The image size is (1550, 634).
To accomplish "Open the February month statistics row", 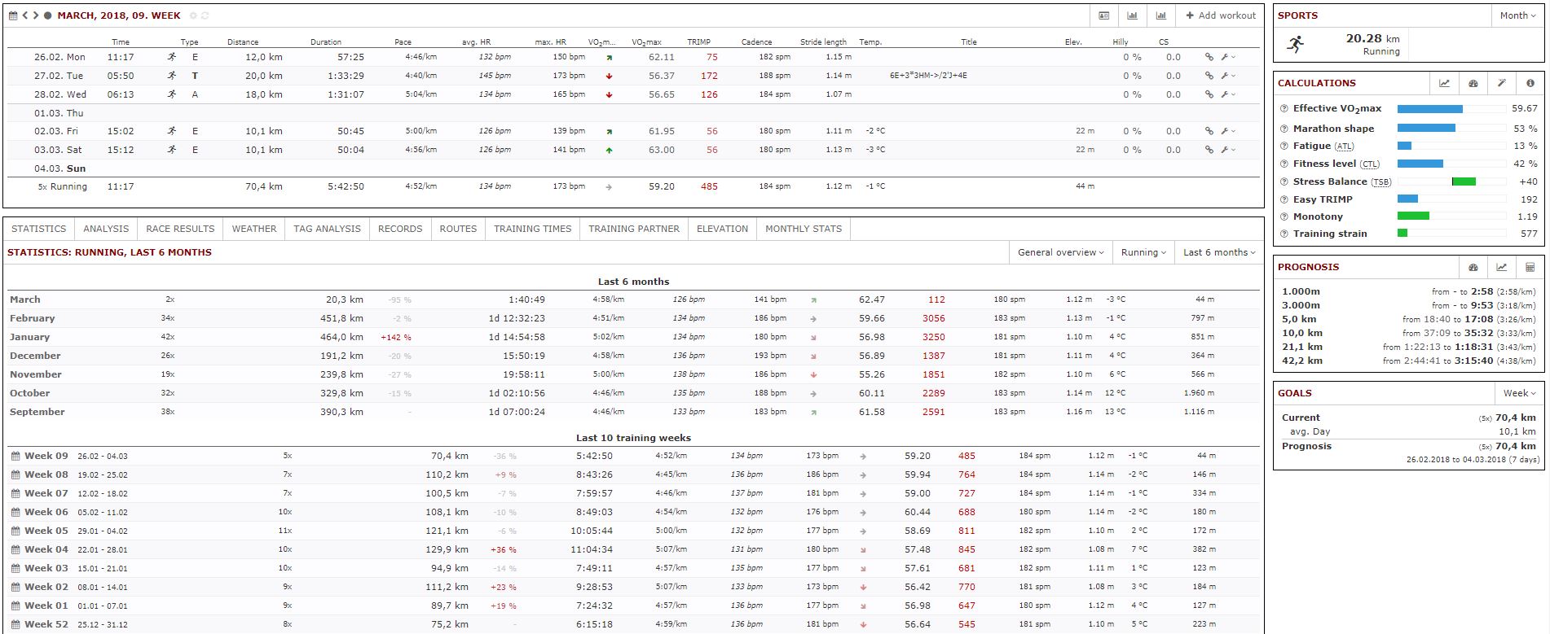I will pos(633,318).
